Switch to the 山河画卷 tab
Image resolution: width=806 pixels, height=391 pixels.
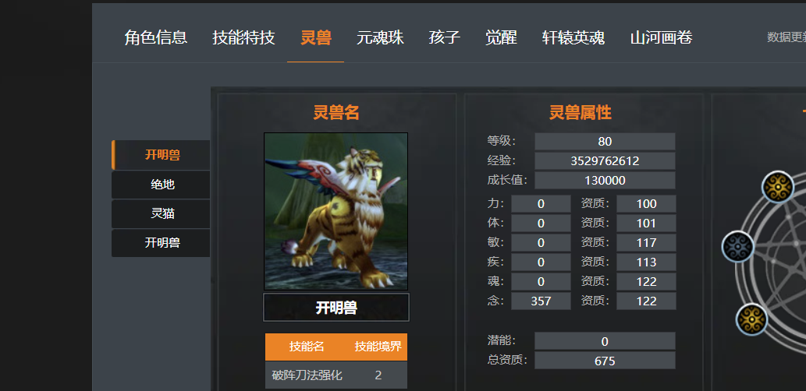click(x=661, y=37)
